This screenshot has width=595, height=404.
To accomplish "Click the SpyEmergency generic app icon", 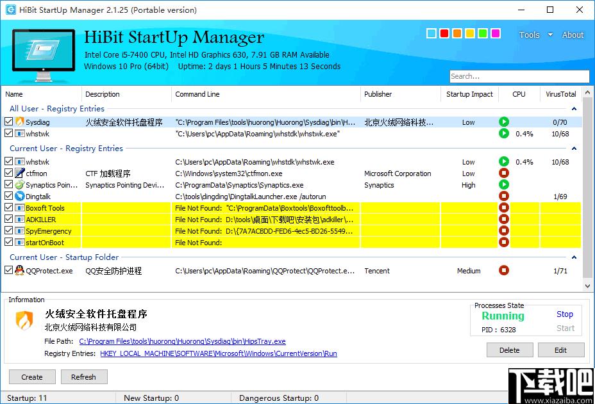I will click(x=20, y=230).
